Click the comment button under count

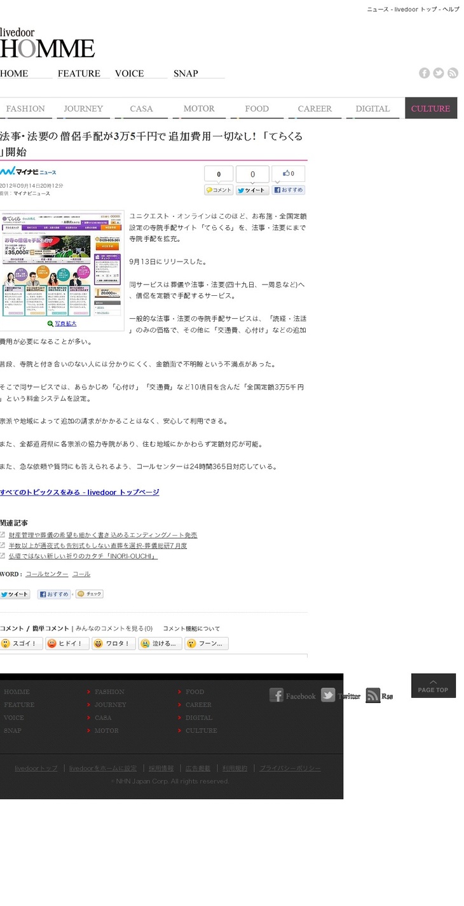point(219,190)
